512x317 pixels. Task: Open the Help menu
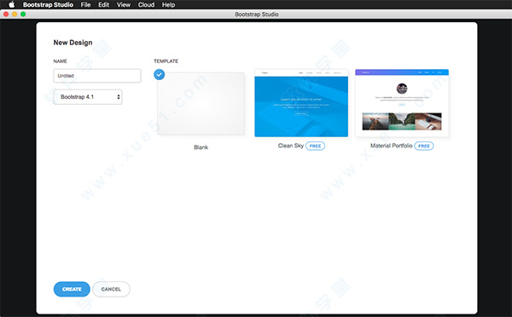click(168, 4)
